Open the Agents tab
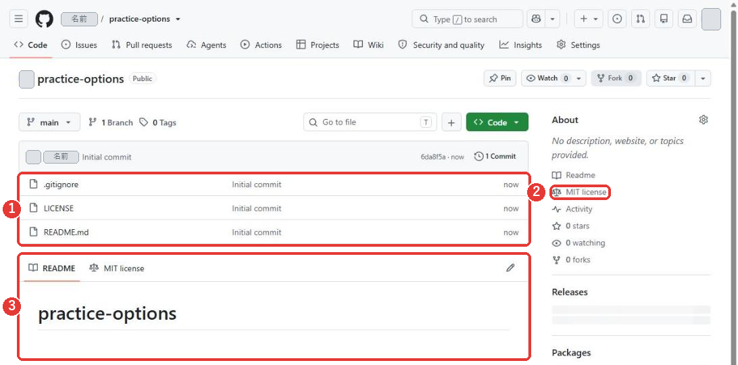This screenshot has height=365, width=738. pos(206,45)
